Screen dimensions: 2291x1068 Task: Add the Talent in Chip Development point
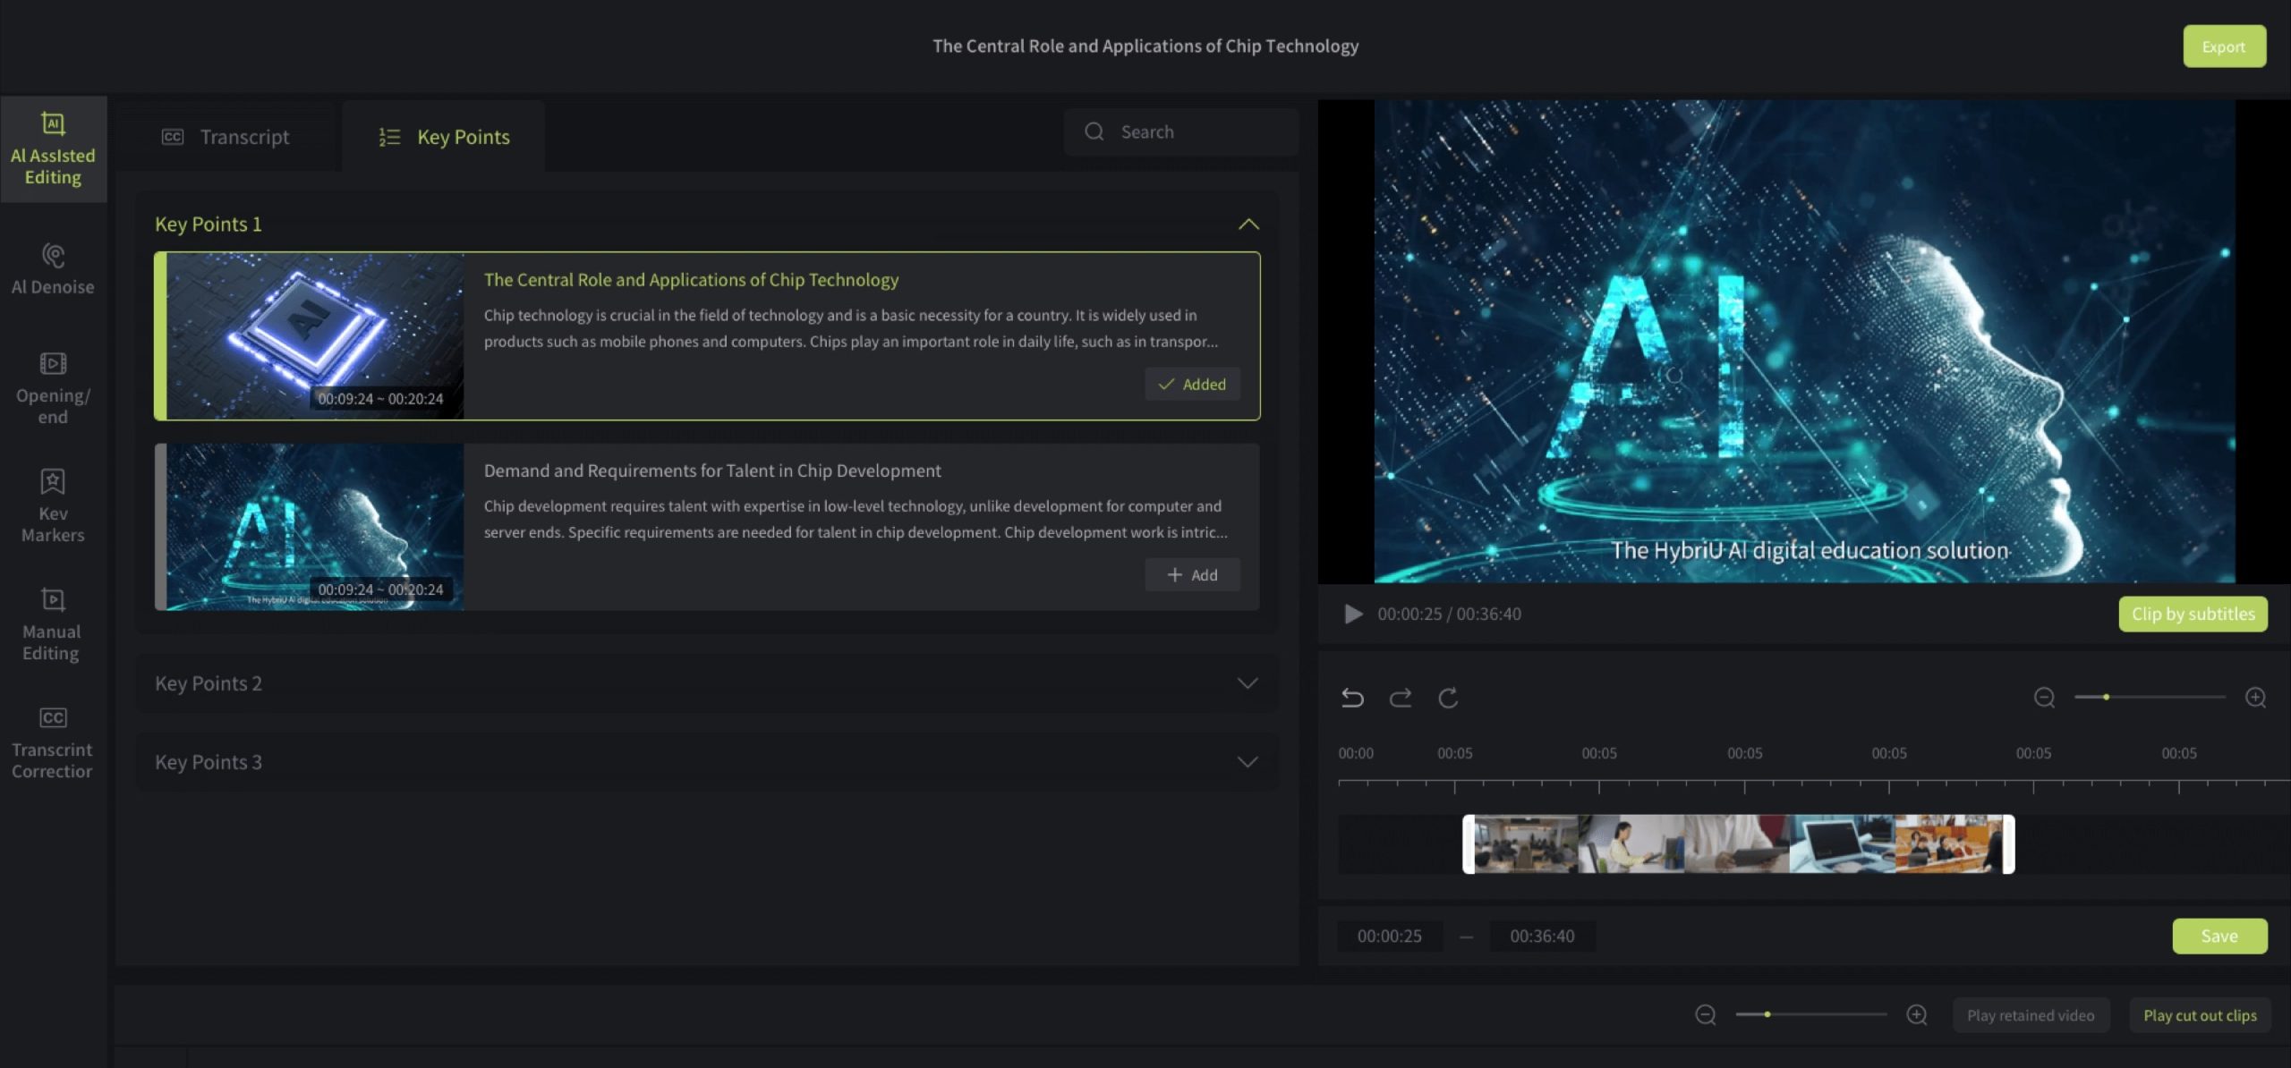pos(1192,575)
